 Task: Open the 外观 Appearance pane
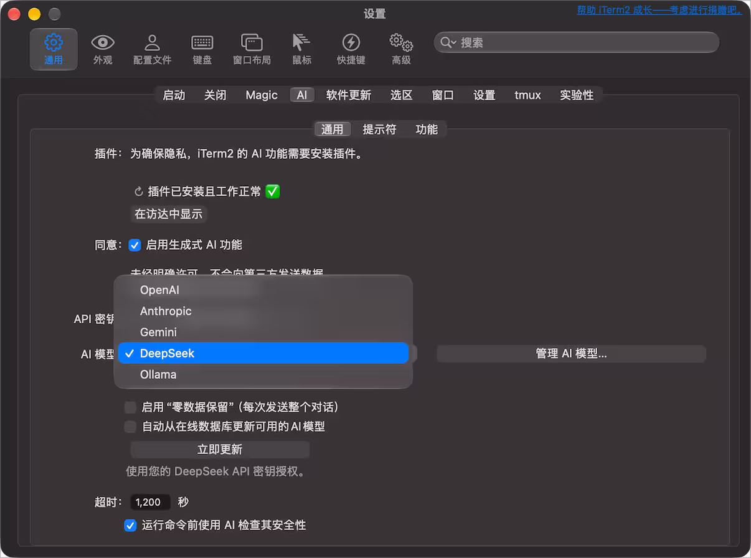click(x=103, y=49)
